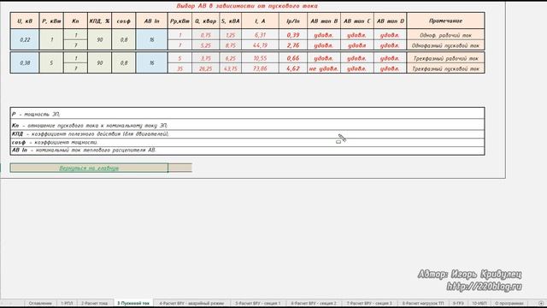Select the Однофазный пусковой ток note
Image resolution: width=547 pixels, height=308 pixels.
[445, 45]
